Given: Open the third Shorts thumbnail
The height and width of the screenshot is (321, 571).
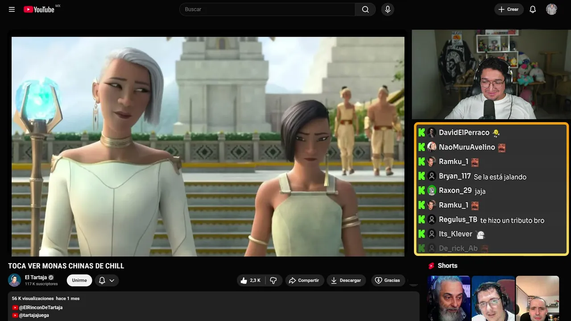Looking at the screenshot, I should (x=538, y=298).
